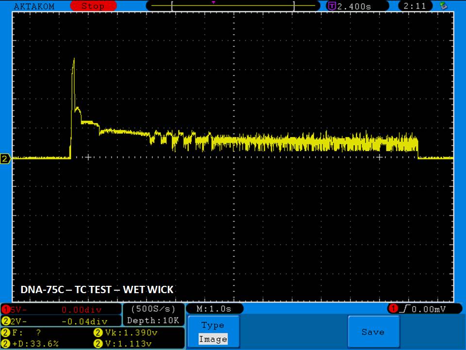Open the Type Image selection menu
Screen dimensions: 466x350
click(213, 332)
